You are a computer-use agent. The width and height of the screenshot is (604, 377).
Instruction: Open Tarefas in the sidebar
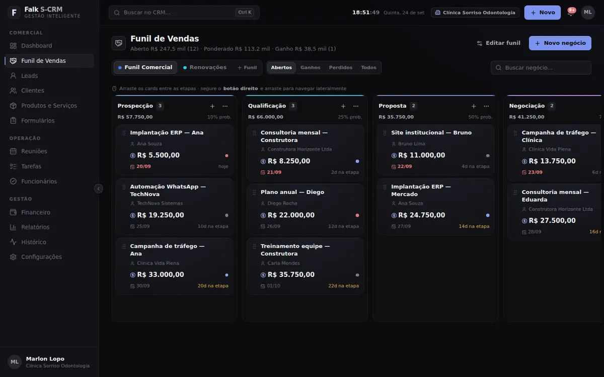point(49,166)
